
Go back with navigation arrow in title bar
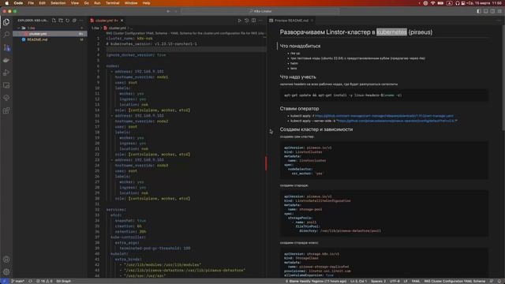(168, 11)
